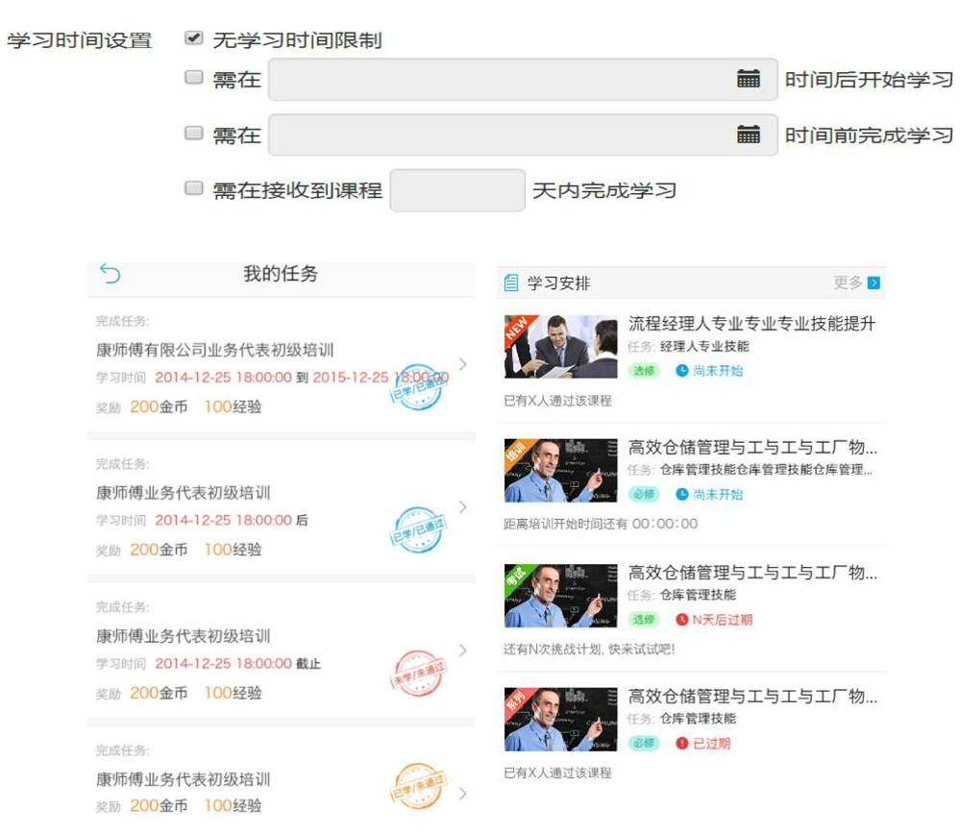This screenshot has height=834, width=960.
Task: Open the second task via its chevron
Action: pyautogui.click(x=463, y=506)
